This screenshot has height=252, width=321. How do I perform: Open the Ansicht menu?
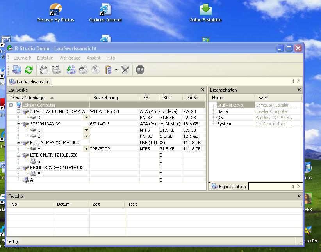(94, 58)
